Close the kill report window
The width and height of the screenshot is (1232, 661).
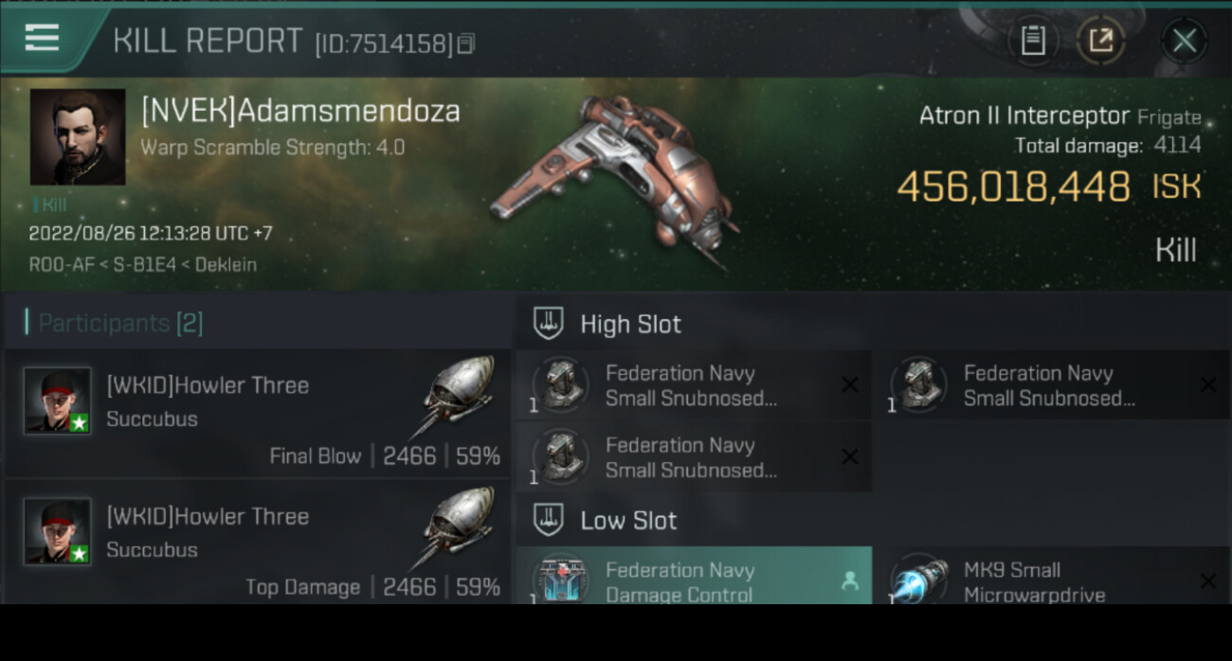(x=1184, y=41)
